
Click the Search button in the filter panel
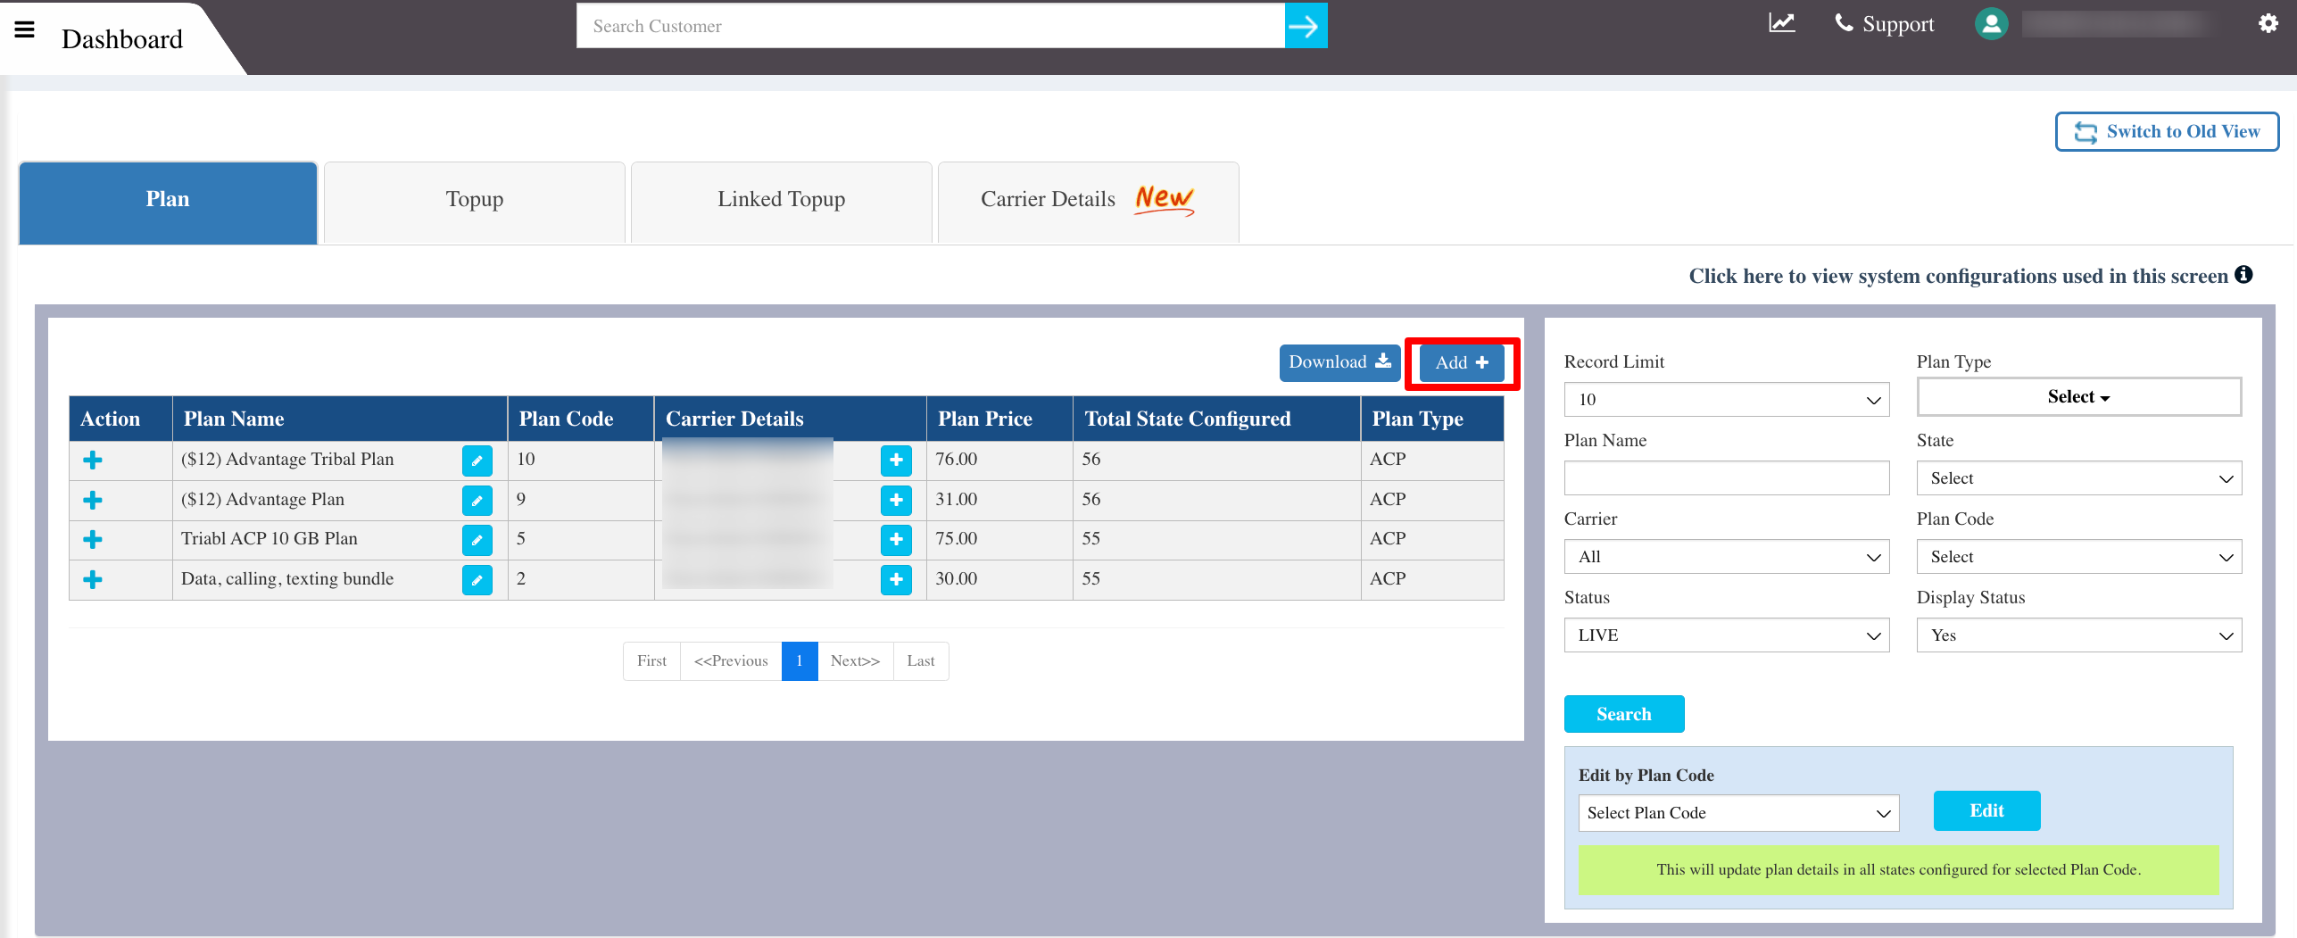pos(1623,713)
